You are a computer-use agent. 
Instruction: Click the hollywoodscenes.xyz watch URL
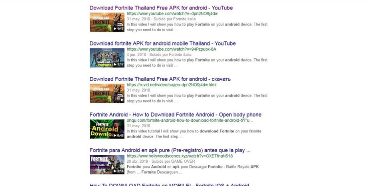[180, 156]
